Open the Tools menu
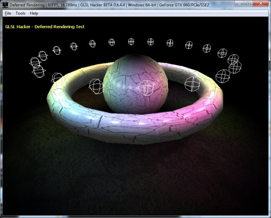This screenshot has width=271, height=218. click(21, 13)
